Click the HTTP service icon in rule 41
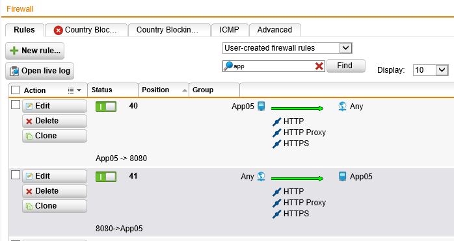Viewport: 454px width, 241px height. pos(277,192)
